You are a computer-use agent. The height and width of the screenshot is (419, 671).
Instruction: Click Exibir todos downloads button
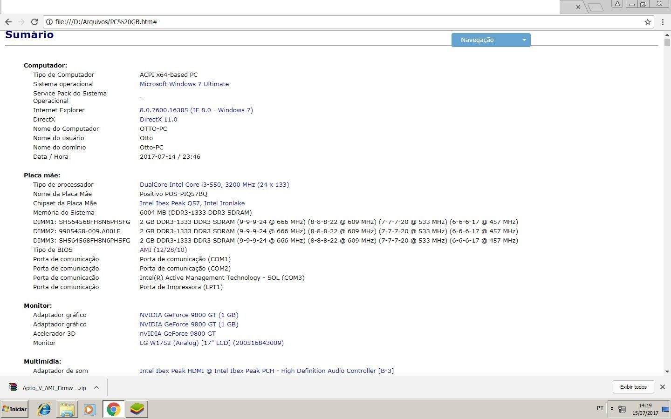[x=633, y=387]
